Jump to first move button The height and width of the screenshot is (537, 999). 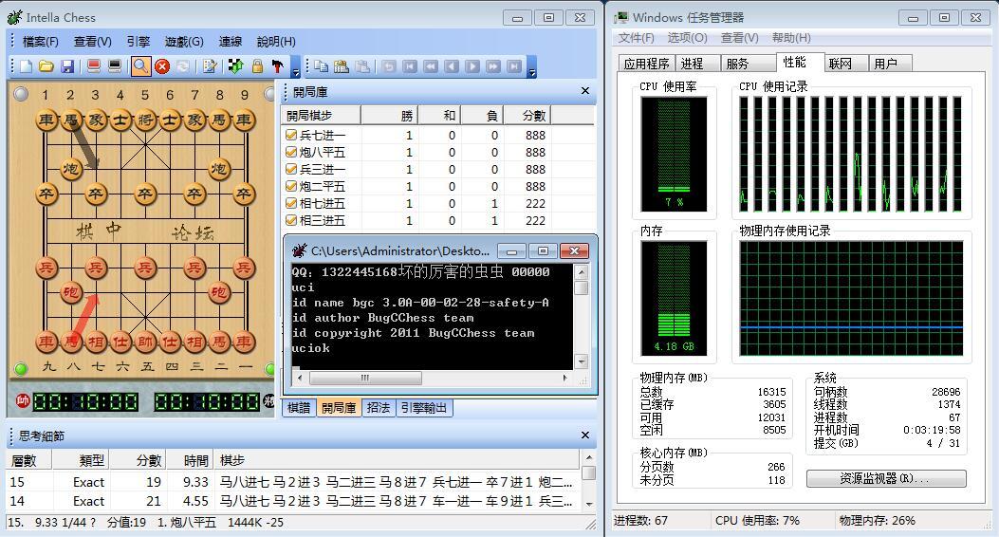pyautogui.click(x=410, y=66)
